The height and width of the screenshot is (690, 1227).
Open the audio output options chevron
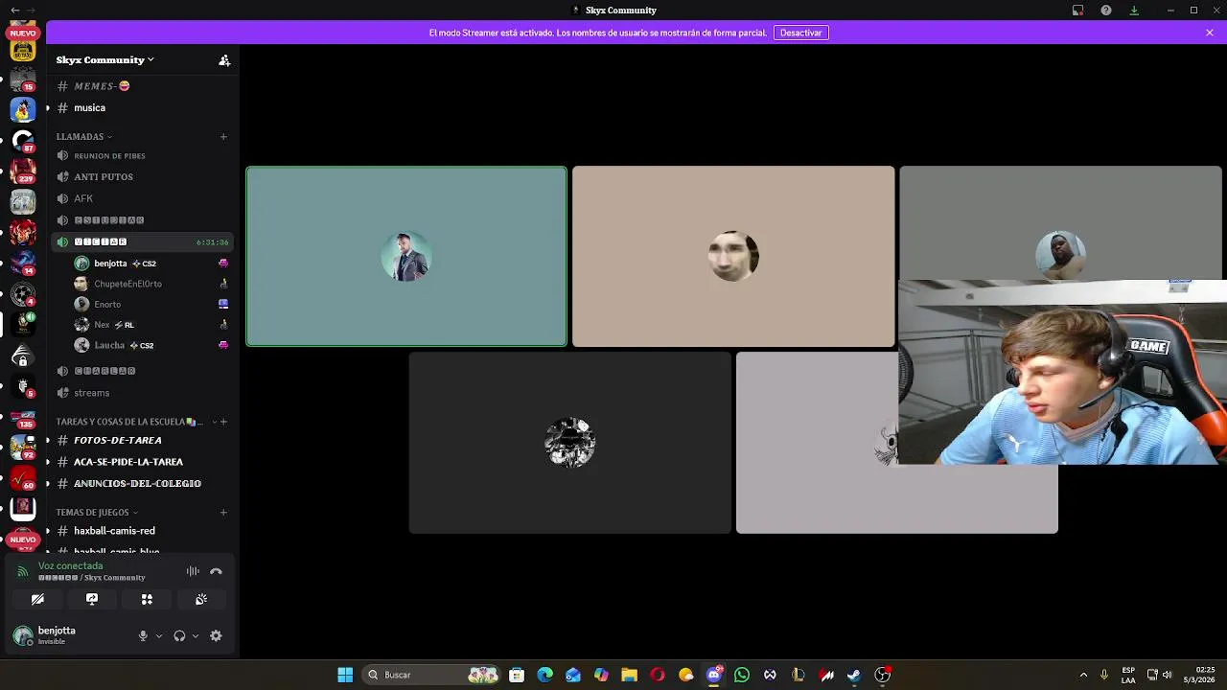[x=196, y=635]
